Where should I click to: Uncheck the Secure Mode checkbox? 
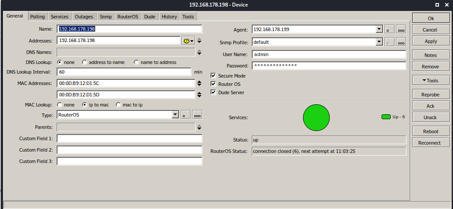(x=214, y=76)
